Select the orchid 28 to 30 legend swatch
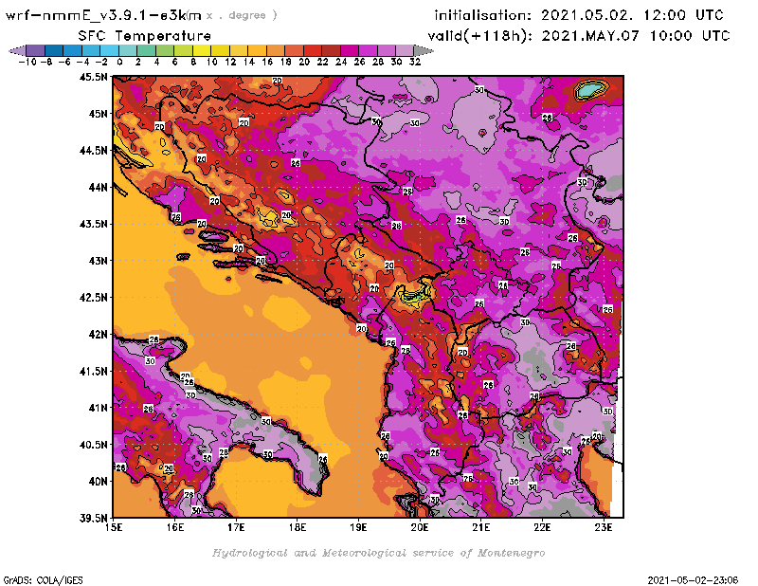This screenshot has width=758, height=586. pyautogui.click(x=386, y=50)
